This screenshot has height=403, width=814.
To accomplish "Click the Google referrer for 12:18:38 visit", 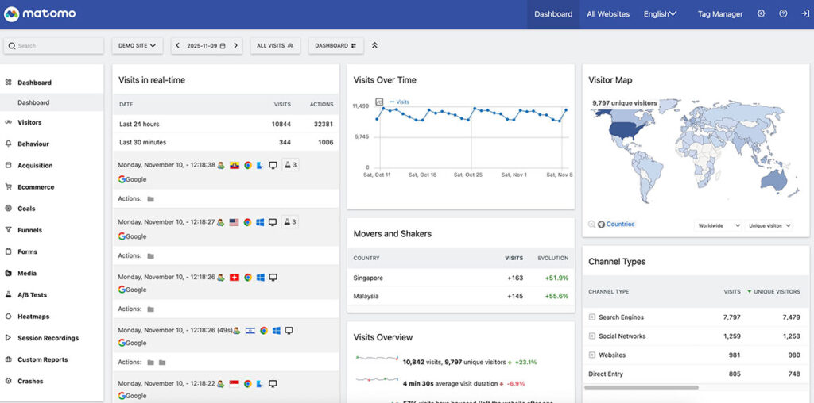I will click(133, 179).
